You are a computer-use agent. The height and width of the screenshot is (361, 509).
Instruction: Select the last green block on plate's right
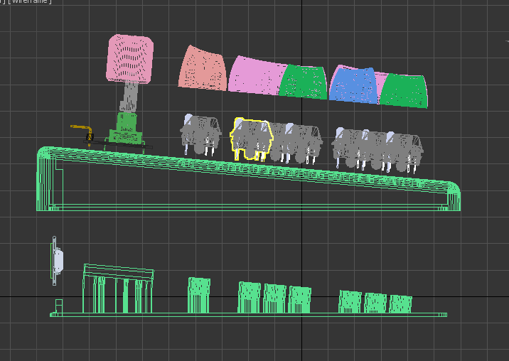click(400, 304)
